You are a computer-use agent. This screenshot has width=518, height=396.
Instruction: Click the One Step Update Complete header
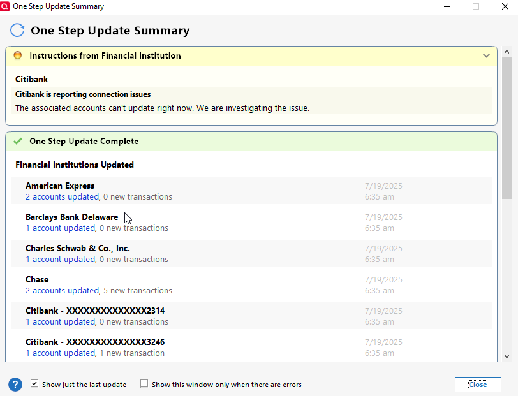tap(251, 142)
